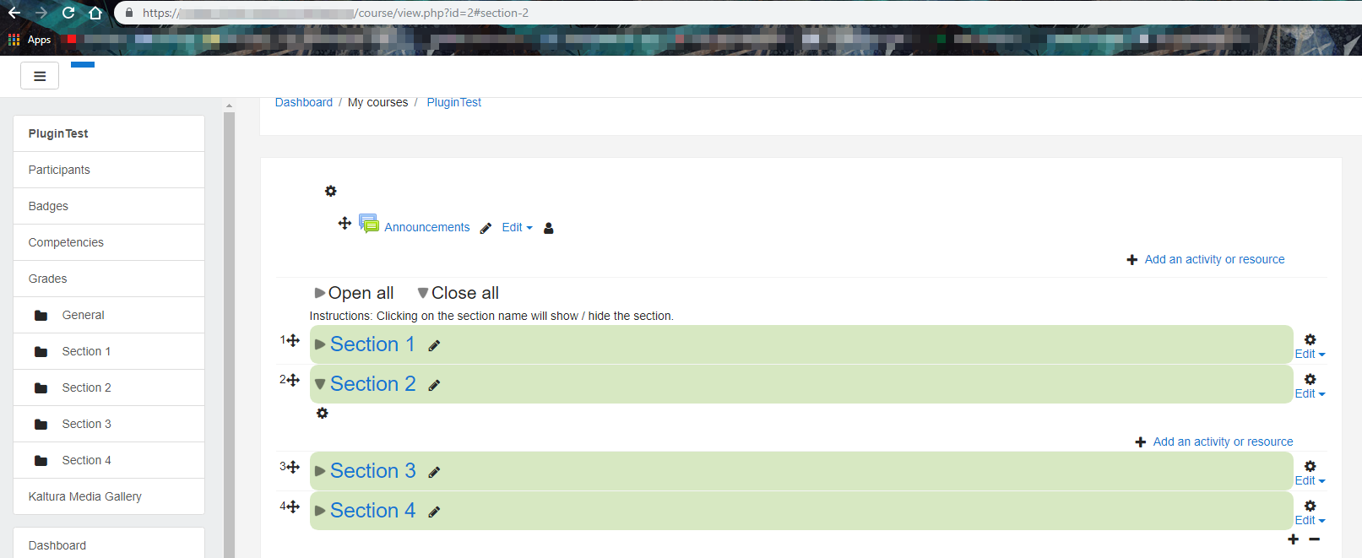The image size is (1362, 558).
Task: Toggle Section 2 collapsed state
Action: (320, 384)
